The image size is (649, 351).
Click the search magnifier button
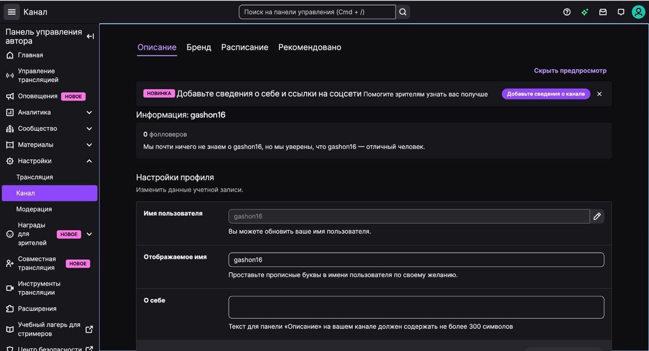tap(403, 12)
